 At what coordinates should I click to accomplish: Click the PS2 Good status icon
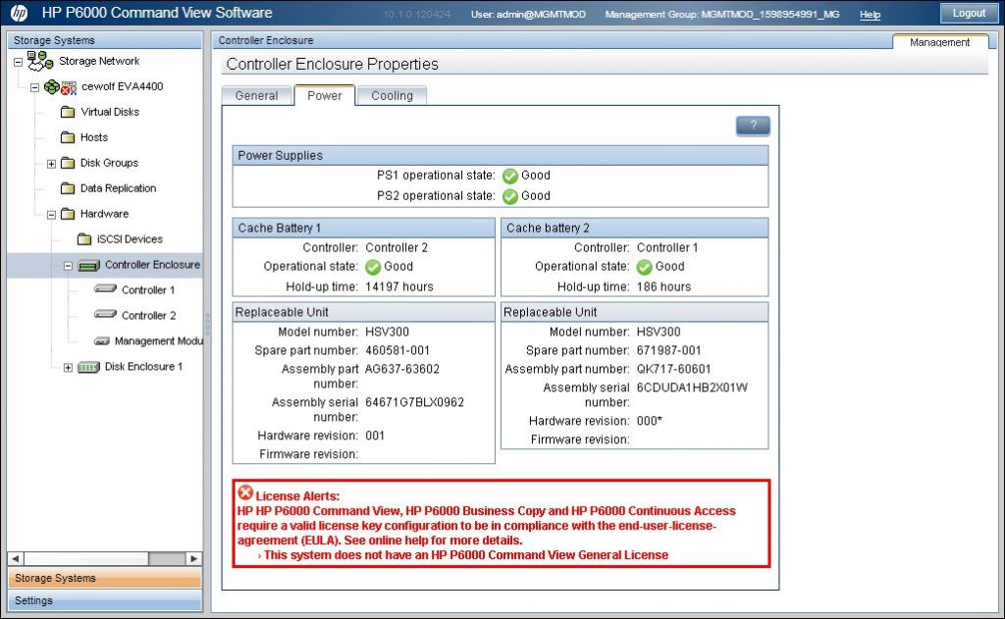coord(510,196)
